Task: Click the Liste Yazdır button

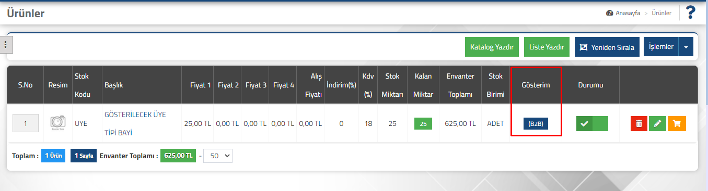Action: tap(547, 47)
